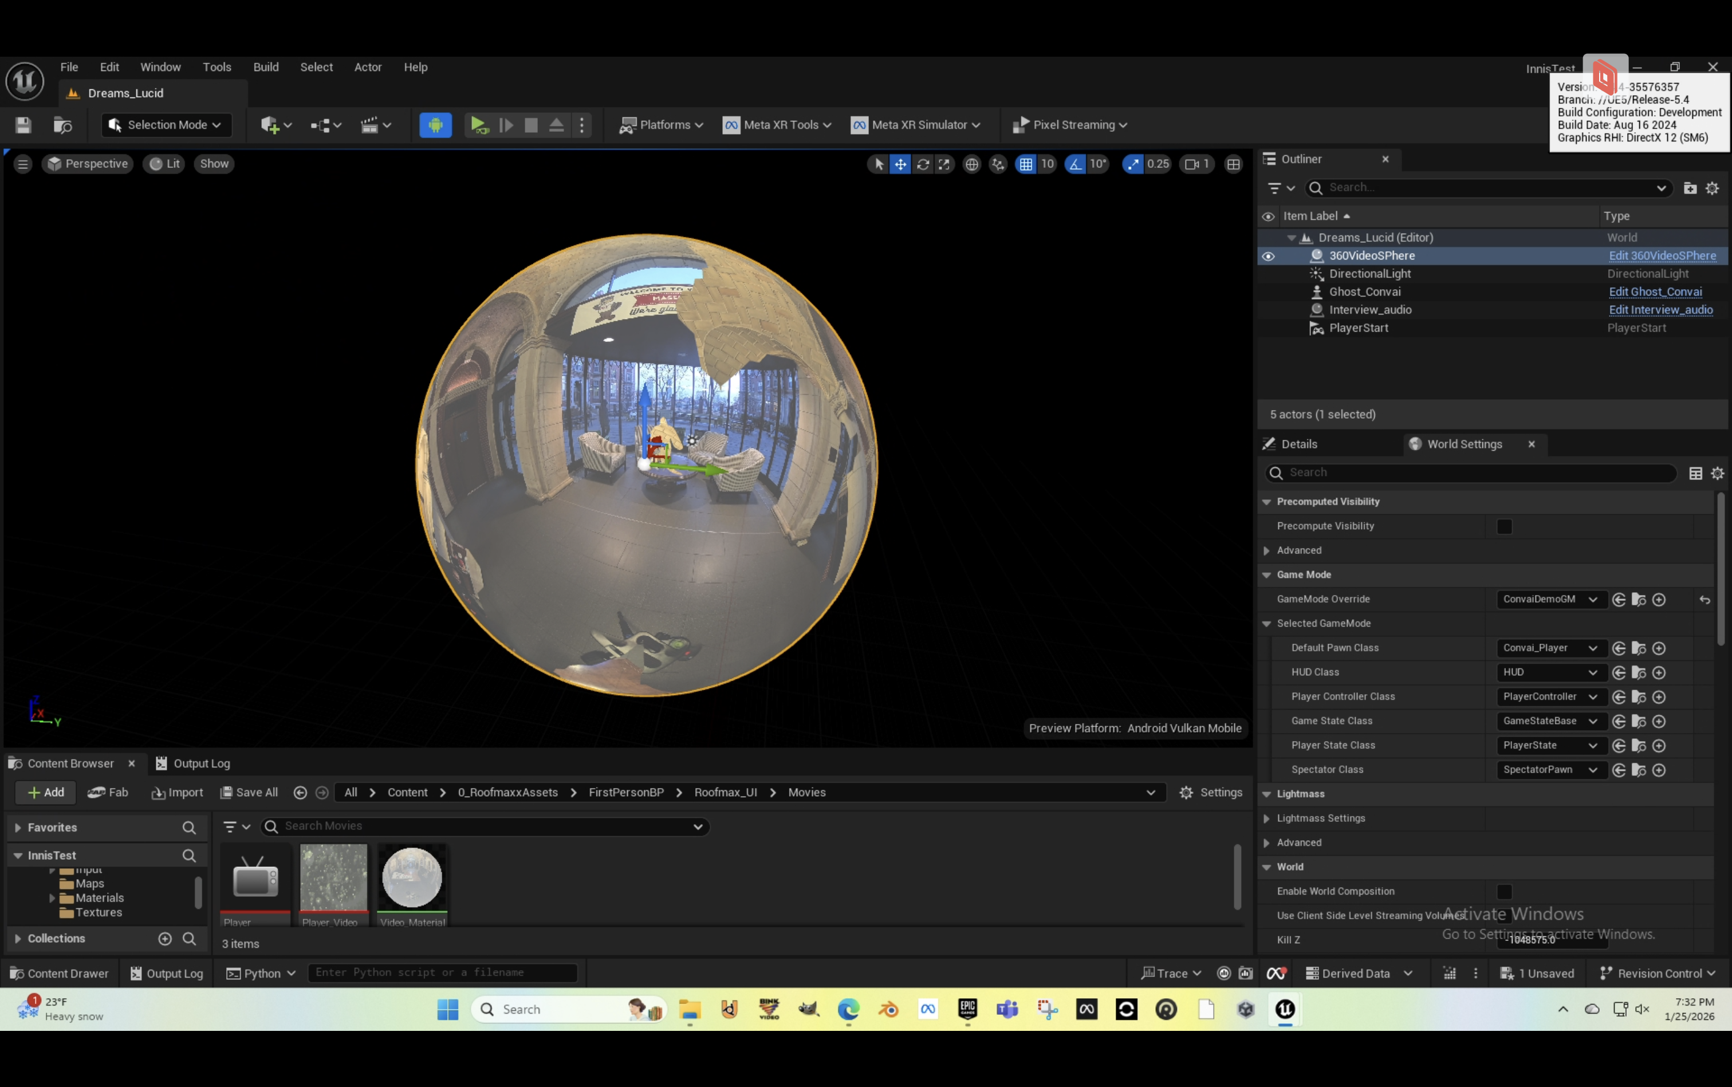Click the Edit Ghost_Convai link

click(1655, 292)
